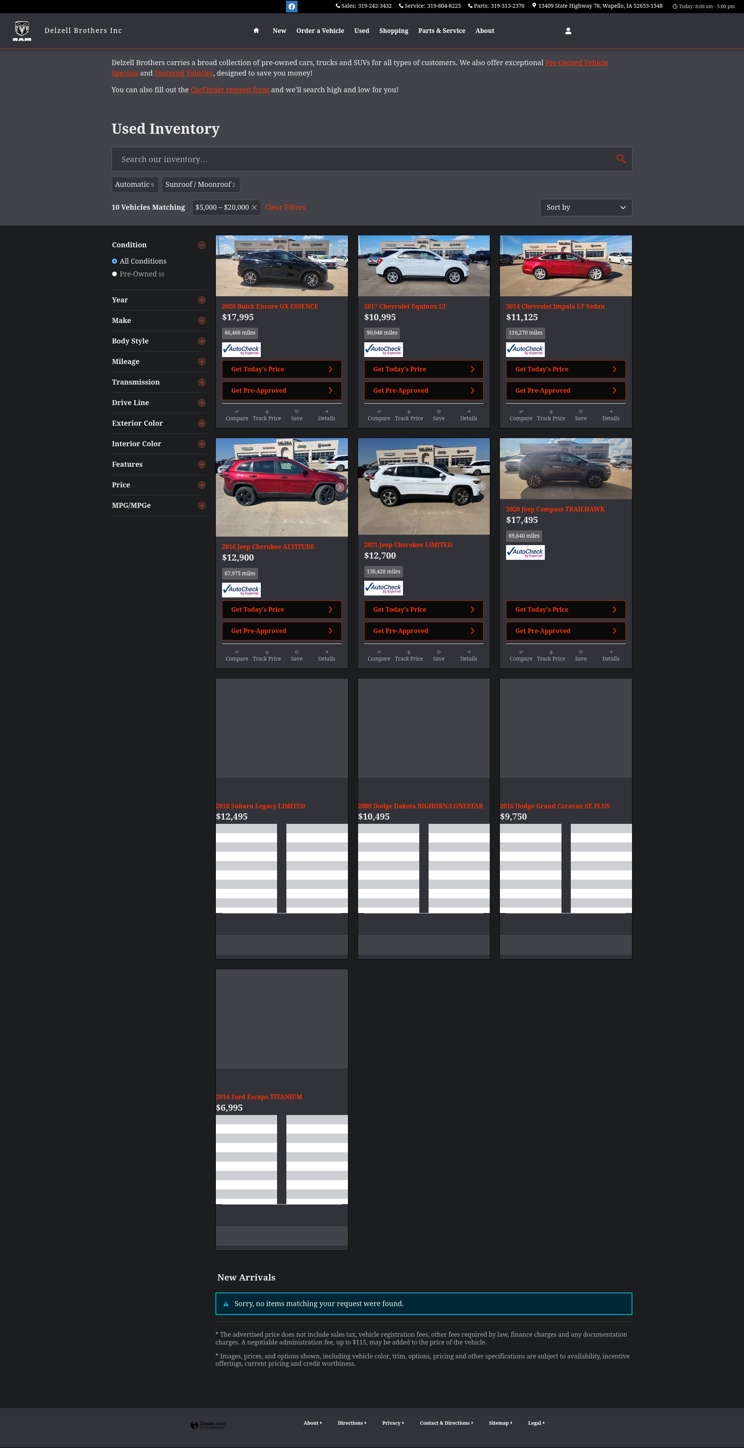744x1448 pixels.
Task: Open AutoCheck report for Chevrolet Impala LT
Action: click(525, 349)
